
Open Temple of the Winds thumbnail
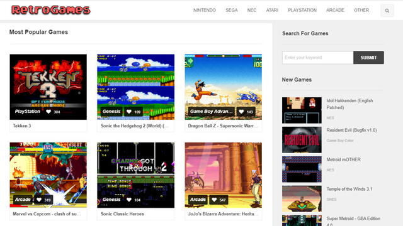(x=302, y=198)
